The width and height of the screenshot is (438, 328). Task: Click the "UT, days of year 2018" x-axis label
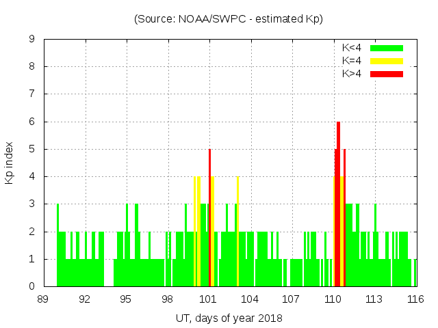click(229, 318)
